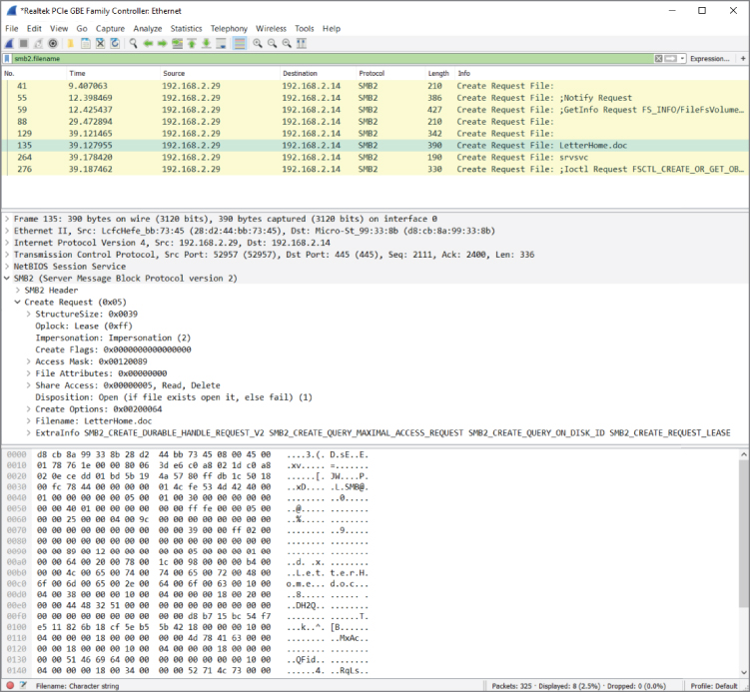Sort by the Length column header
The image size is (750, 692).
pyautogui.click(x=438, y=73)
